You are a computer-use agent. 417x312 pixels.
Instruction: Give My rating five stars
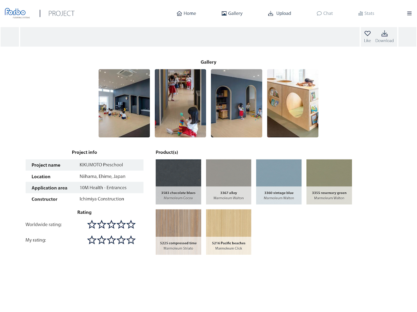131,240
